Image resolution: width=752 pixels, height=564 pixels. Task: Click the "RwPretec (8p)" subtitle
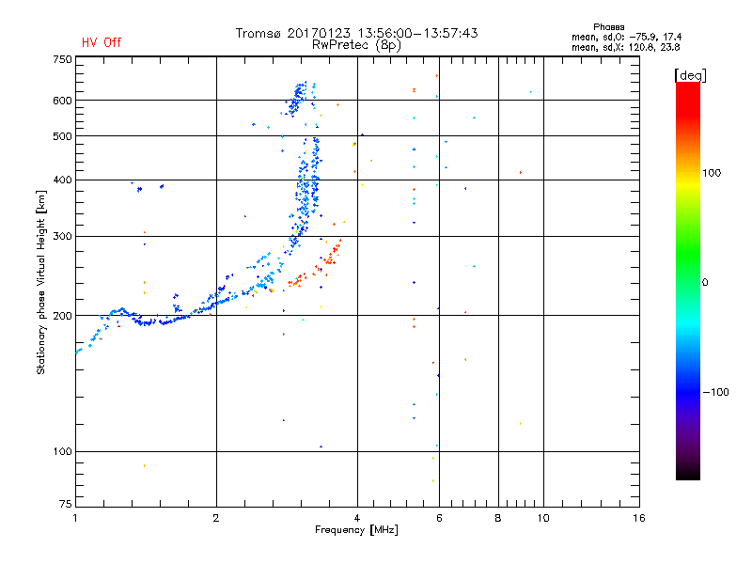[356, 45]
